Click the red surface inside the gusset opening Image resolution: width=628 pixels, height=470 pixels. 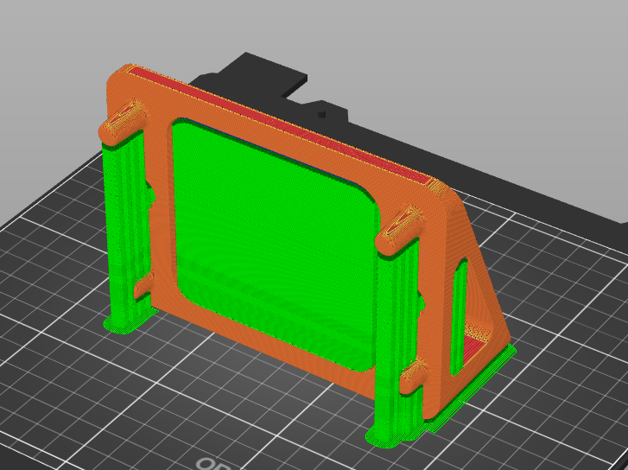(x=475, y=347)
